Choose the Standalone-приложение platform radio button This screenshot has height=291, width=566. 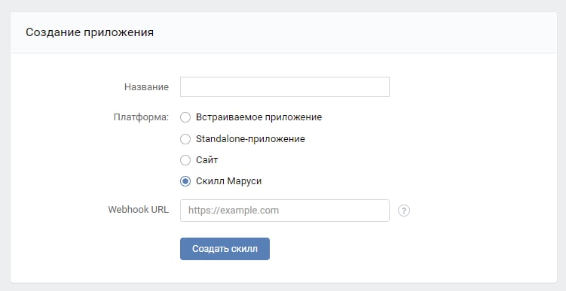[x=185, y=139]
